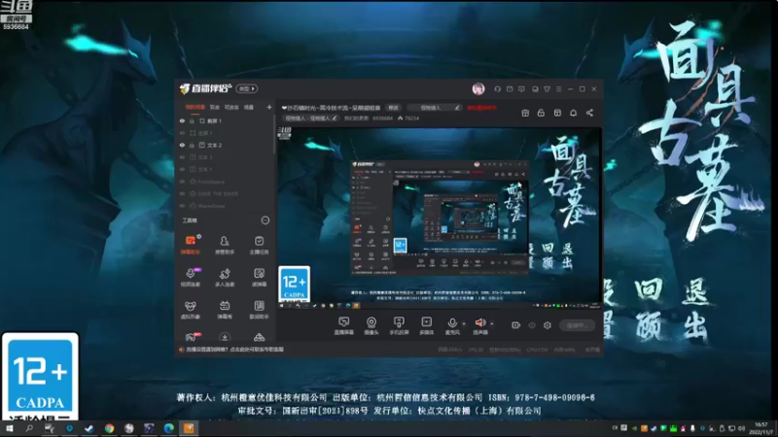778x437 pixels.
Task: Select the 截屏 1 source row
Action: point(226,120)
